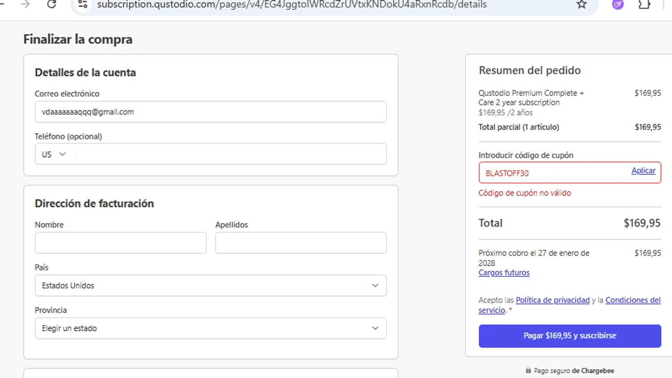Open the Provincia 'Elegir un estado' dropdown
Viewport: 672px width, 378px height.
(211, 328)
